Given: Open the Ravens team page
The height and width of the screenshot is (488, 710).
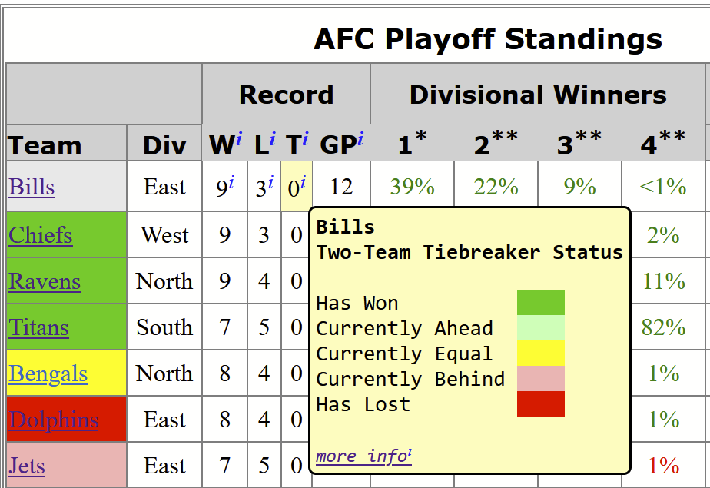Looking at the screenshot, I should click(x=45, y=281).
